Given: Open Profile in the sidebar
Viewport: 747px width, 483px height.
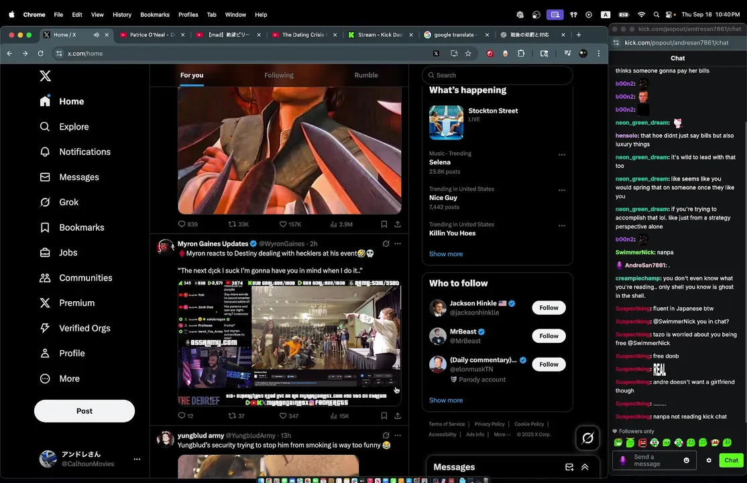Looking at the screenshot, I should (62, 354).
